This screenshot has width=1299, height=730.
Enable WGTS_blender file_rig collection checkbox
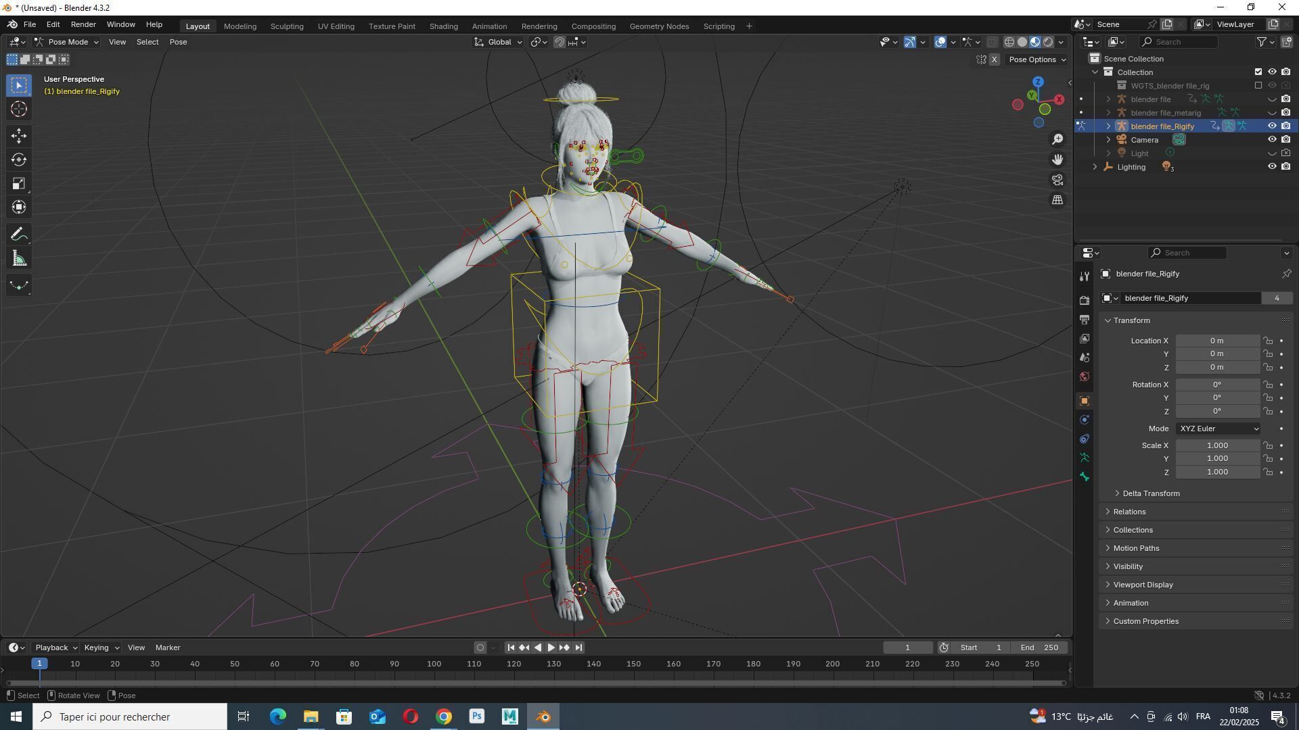point(1258,85)
